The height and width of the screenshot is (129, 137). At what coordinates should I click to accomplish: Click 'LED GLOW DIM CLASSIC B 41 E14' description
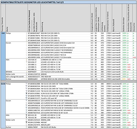pyautogui.click(x=53, y=45)
